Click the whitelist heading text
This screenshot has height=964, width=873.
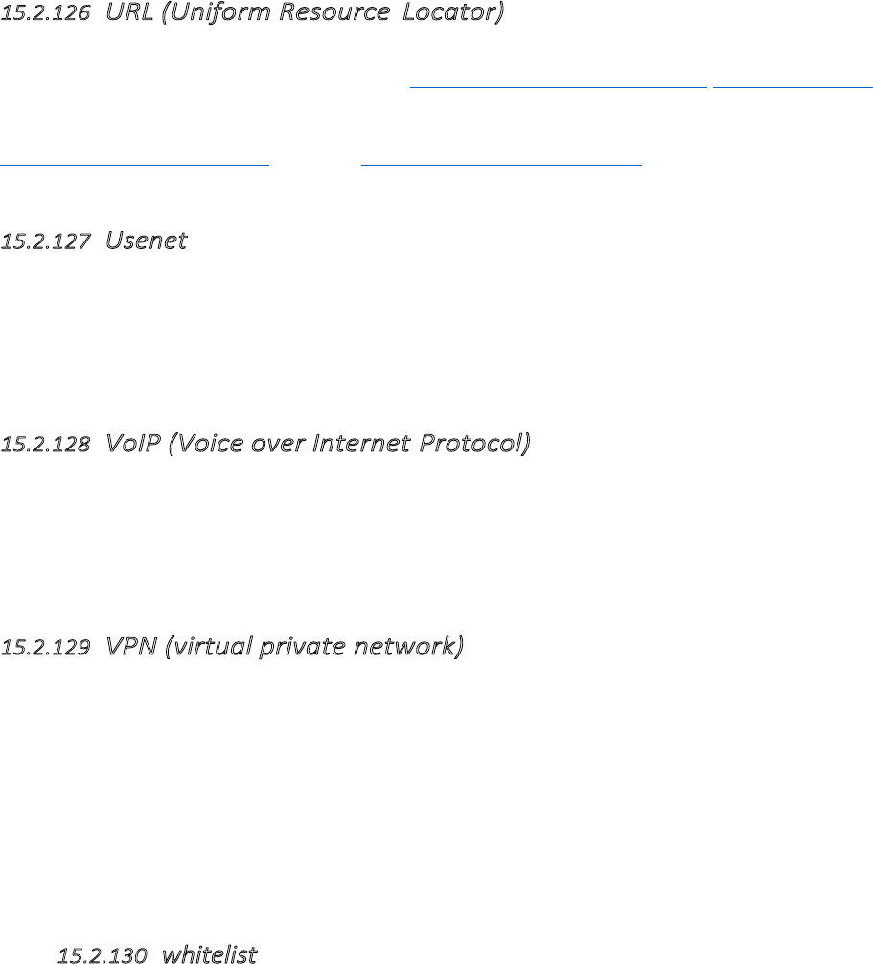coord(208,954)
